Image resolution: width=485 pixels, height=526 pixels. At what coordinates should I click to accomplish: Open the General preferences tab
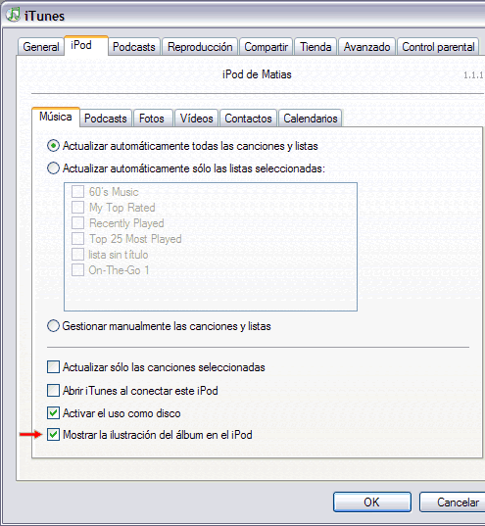41,47
